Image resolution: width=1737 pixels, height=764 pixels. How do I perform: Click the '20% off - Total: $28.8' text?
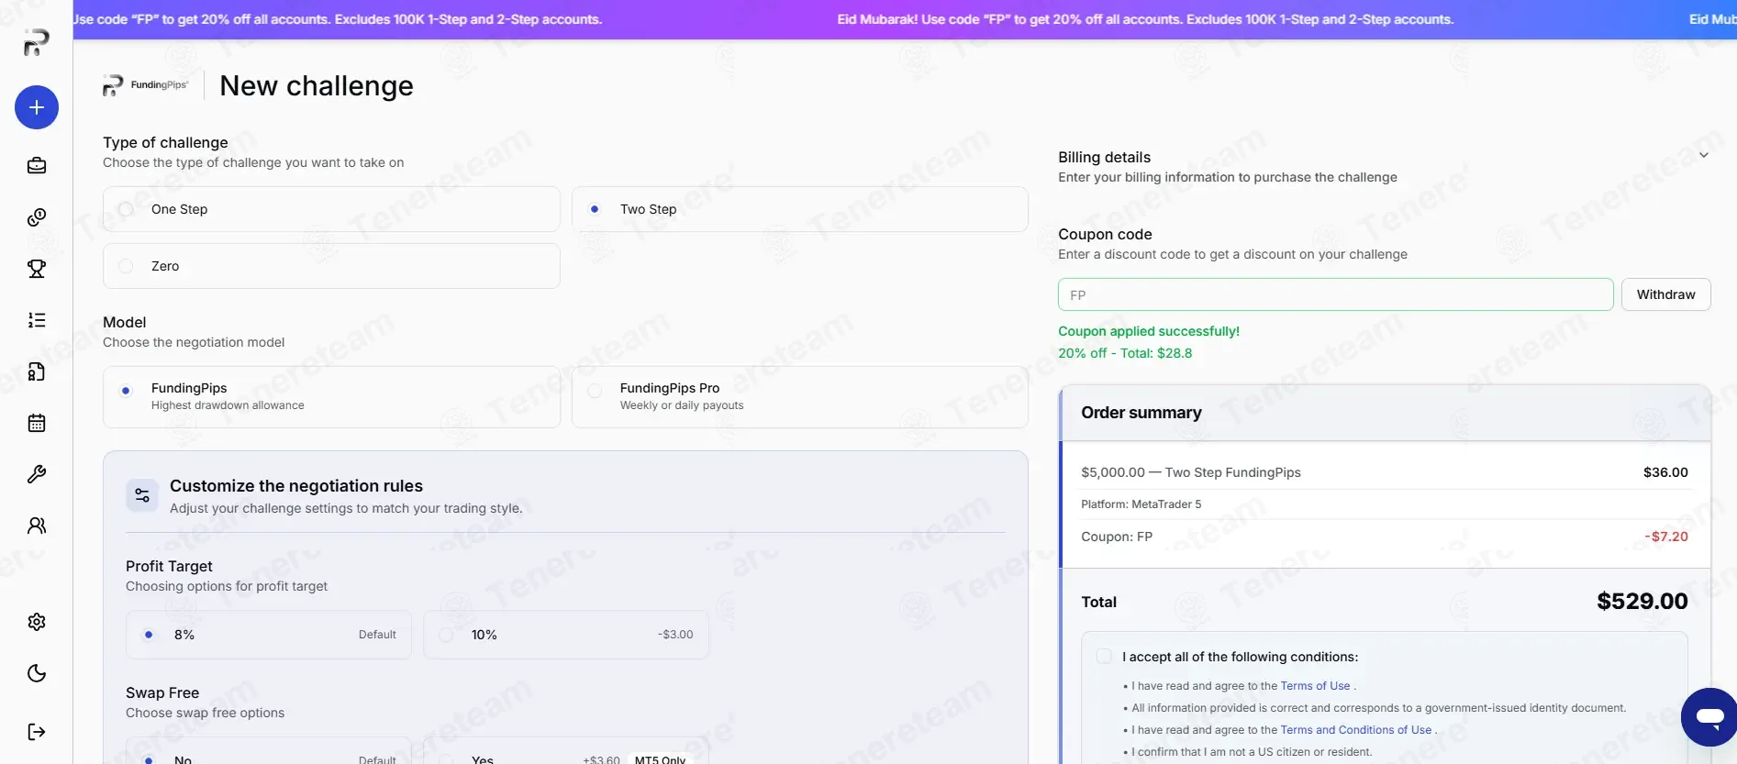pos(1125,353)
